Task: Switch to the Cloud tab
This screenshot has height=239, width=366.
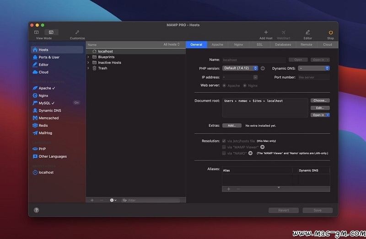Action: (328, 44)
